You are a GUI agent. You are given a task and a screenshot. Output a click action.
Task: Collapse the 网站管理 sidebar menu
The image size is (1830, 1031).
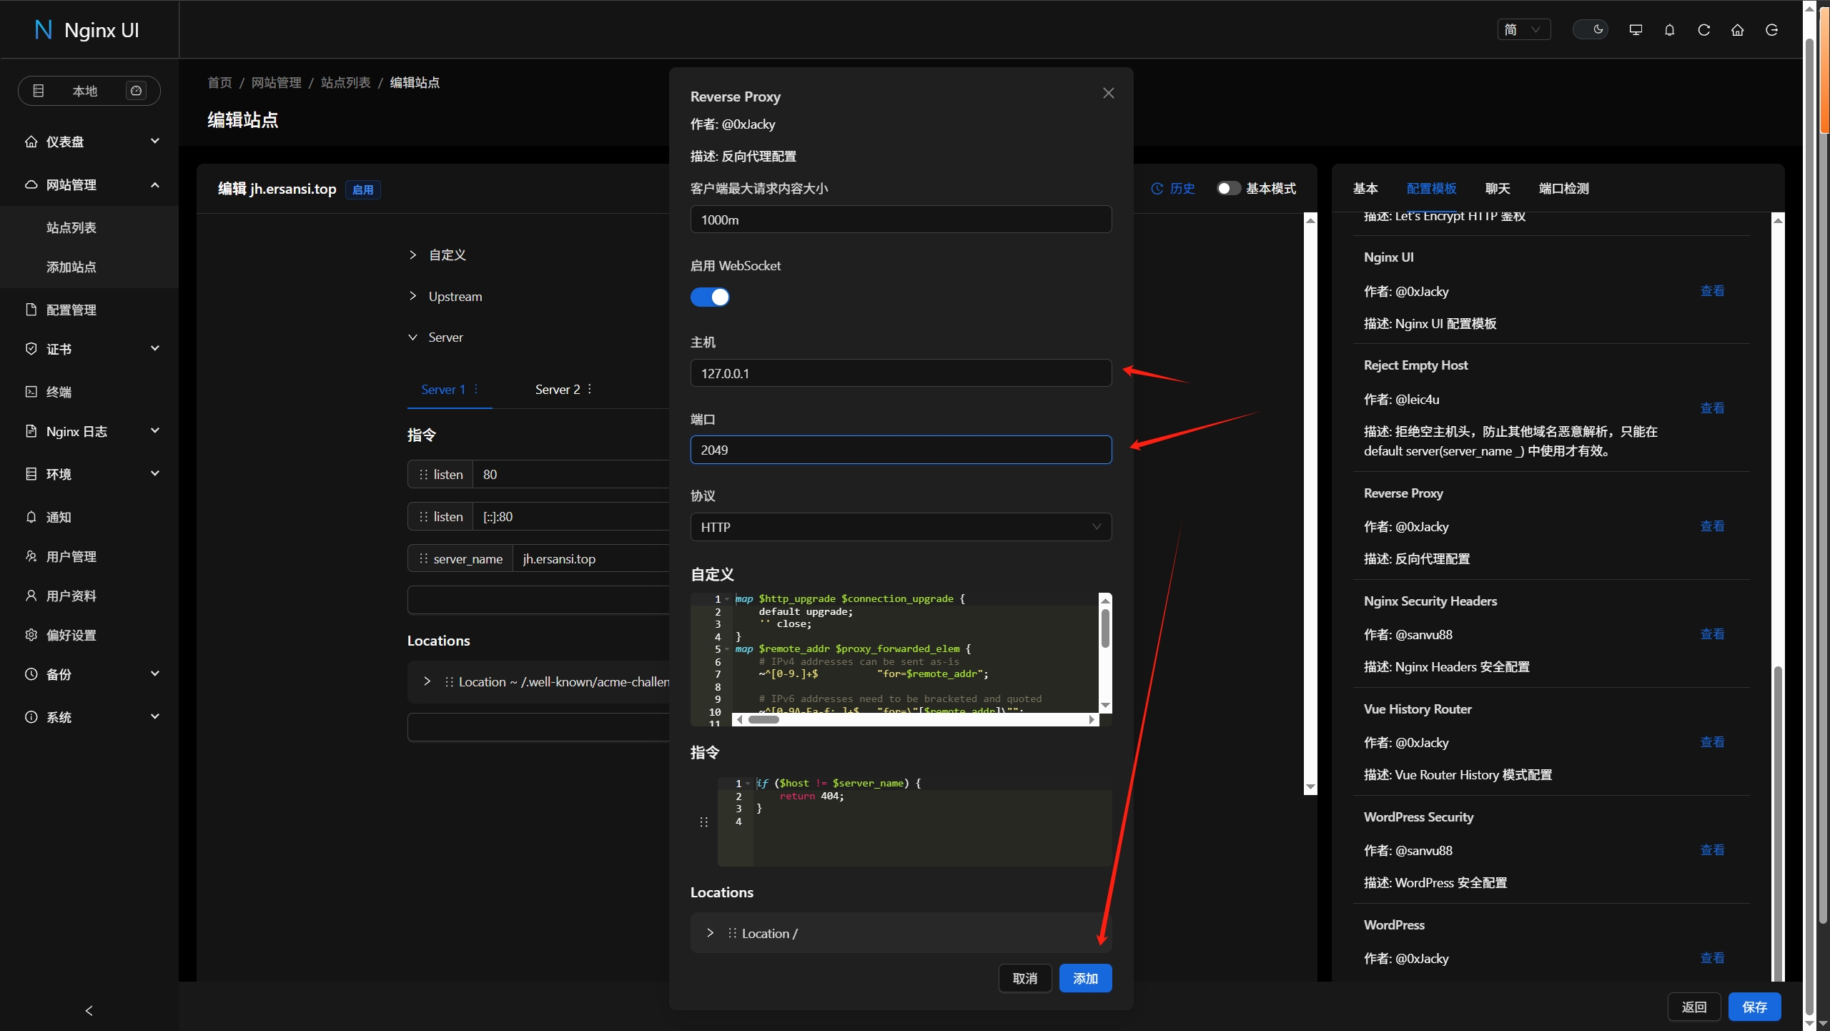tap(89, 184)
